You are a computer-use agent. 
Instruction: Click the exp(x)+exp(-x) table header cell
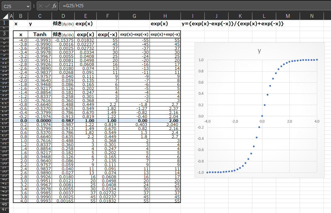165,34
